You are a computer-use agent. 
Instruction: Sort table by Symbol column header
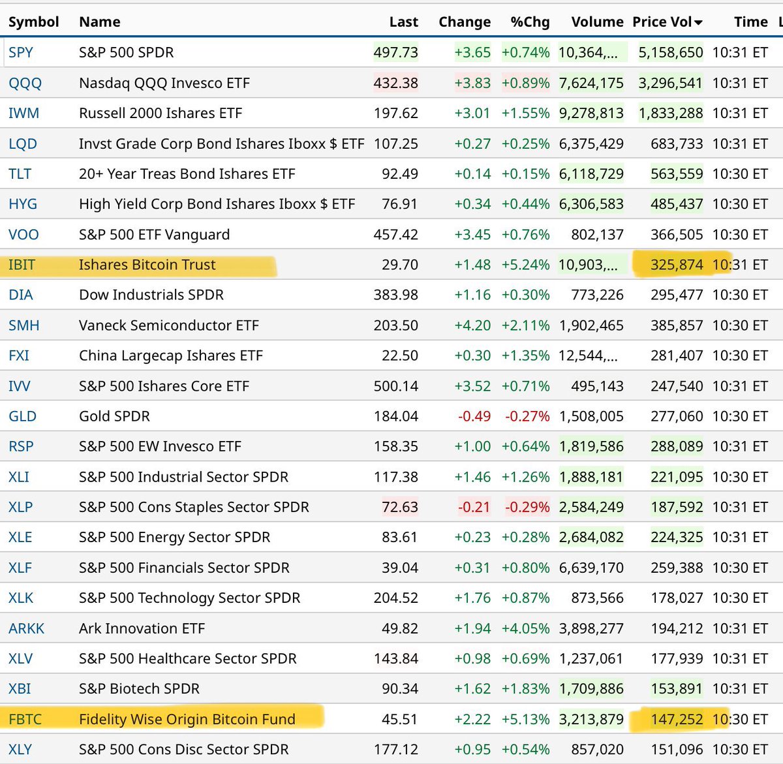pyautogui.click(x=34, y=22)
